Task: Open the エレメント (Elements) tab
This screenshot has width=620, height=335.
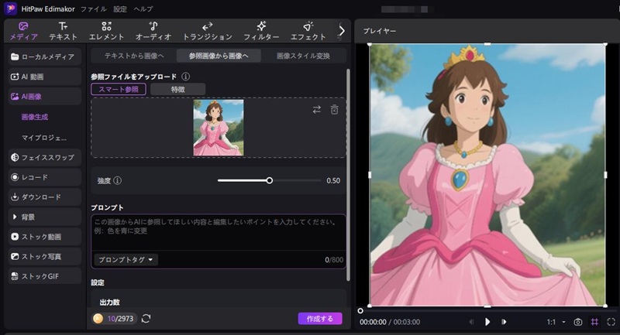Action: [x=106, y=31]
